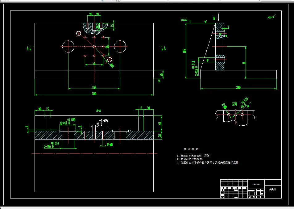
Task: Click the 2-⌀47 +0.039 counterbore dimension
Action: point(68,121)
